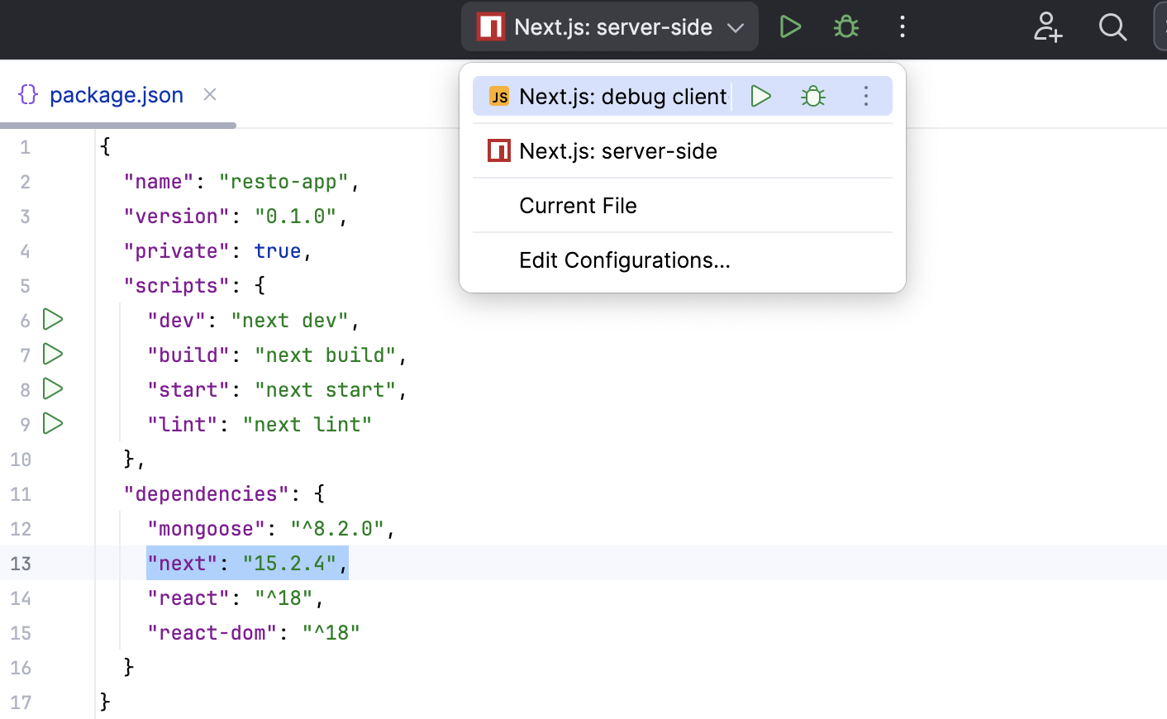Open the run configurations dropdown
Viewport: 1167px width, 719px height.
pos(734,26)
